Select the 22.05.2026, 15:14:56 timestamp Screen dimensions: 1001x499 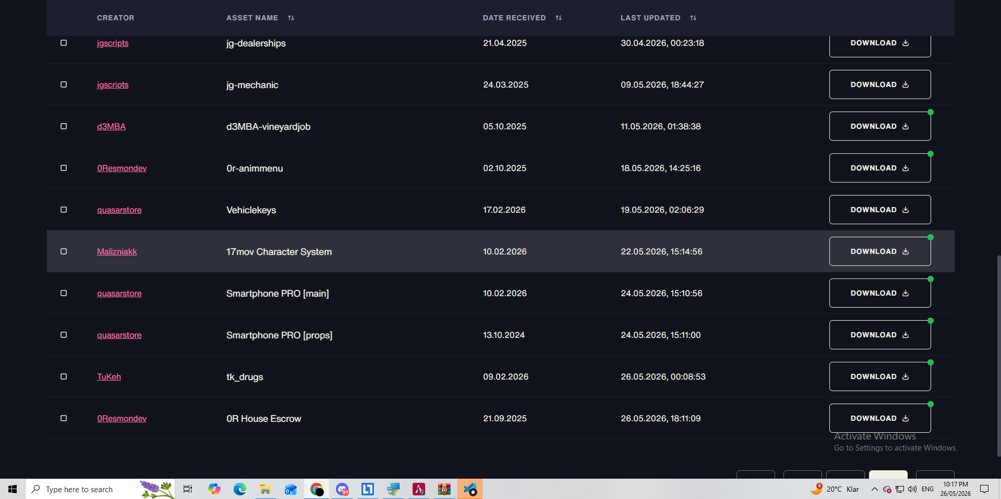[x=661, y=252]
